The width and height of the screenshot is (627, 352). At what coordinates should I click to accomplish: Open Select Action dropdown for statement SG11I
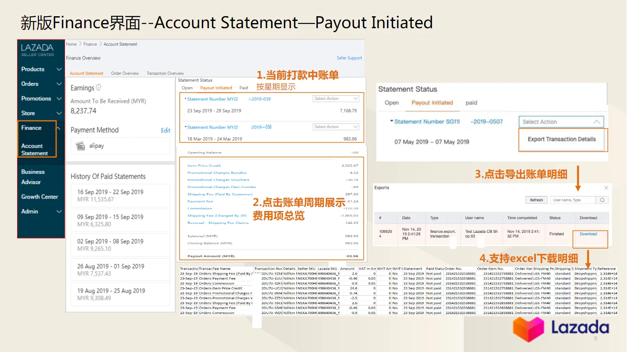[561, 122]
